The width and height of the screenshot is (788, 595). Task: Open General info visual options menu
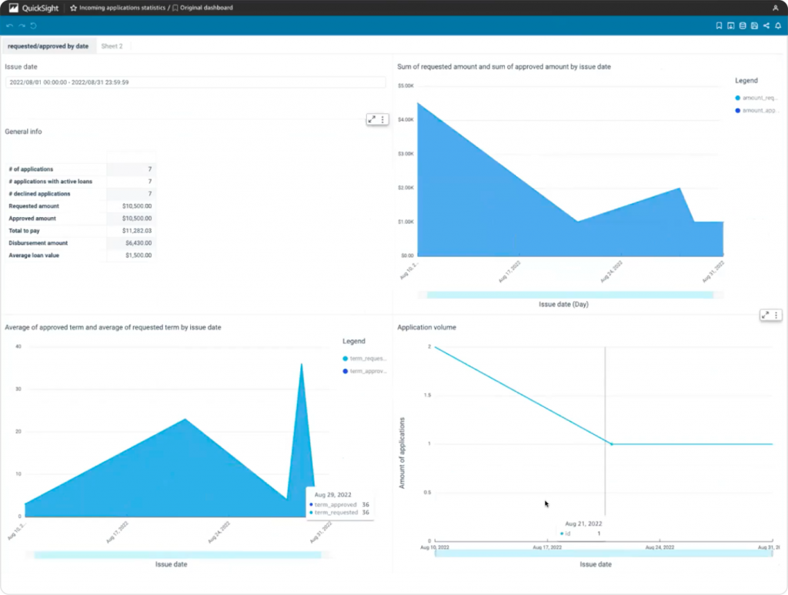[383, 119]
